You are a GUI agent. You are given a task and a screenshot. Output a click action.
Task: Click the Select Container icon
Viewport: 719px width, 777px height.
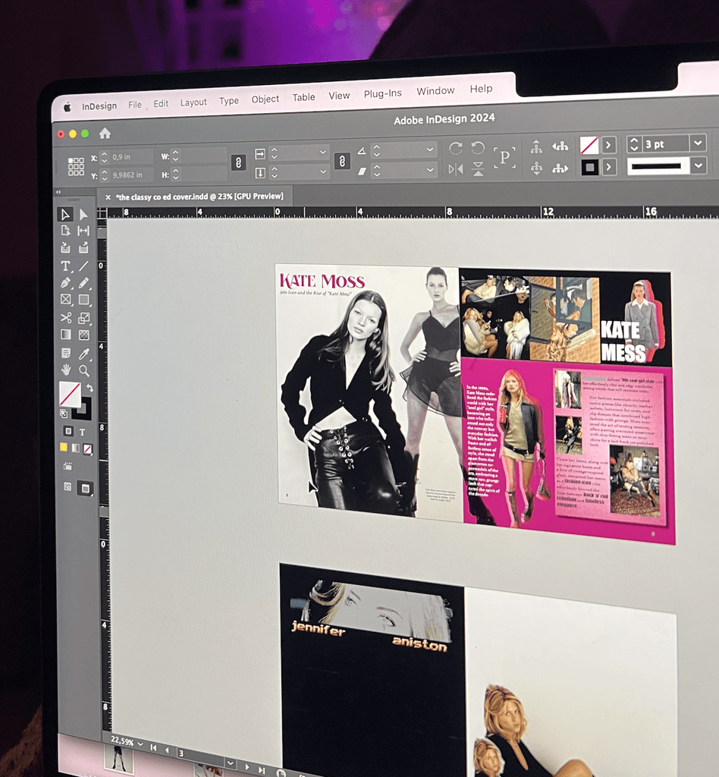click(536, 146)
